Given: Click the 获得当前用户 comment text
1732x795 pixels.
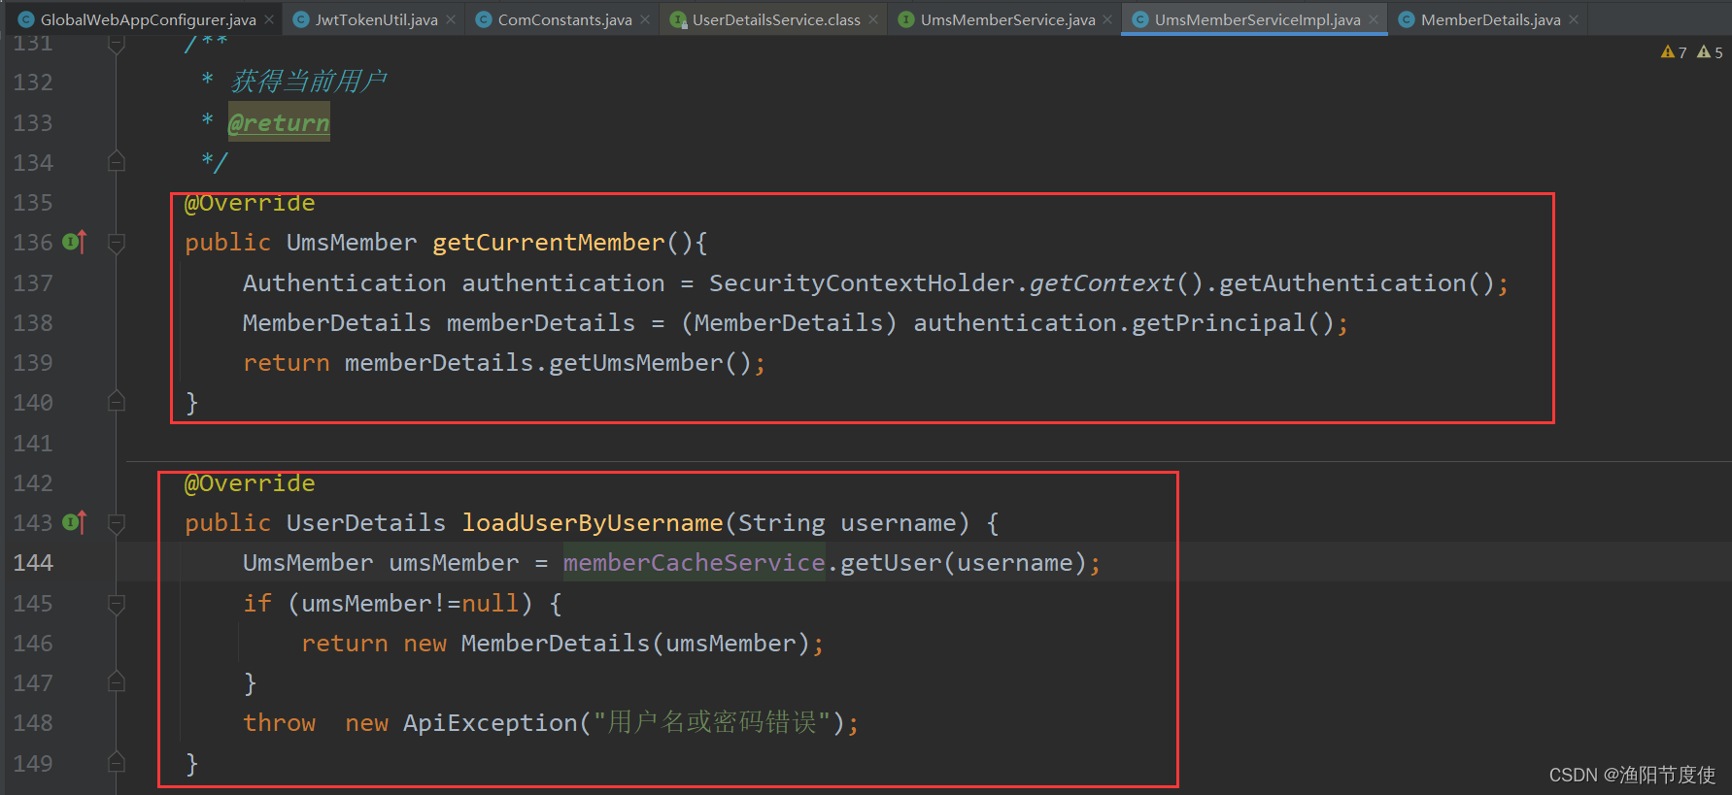Looking at the screenshot, I should click(308, 82).
